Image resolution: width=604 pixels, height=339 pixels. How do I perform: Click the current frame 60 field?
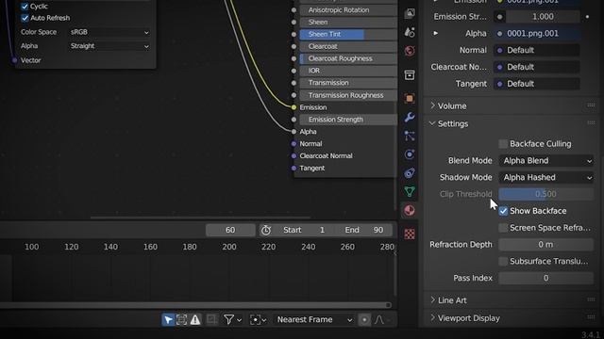(230, 230)
